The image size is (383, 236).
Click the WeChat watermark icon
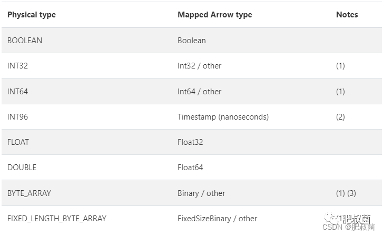330,217
